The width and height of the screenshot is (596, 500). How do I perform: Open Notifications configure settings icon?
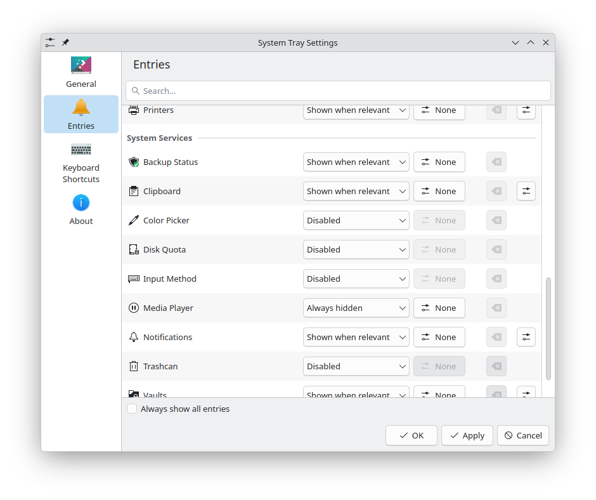coord(526,337)
